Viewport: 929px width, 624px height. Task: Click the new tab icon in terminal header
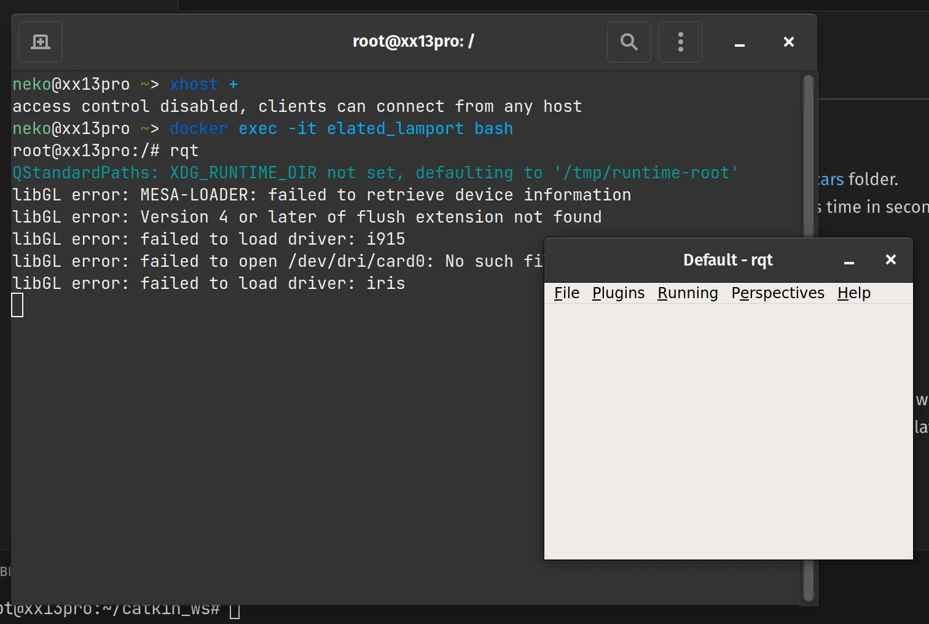coord(41,42)
